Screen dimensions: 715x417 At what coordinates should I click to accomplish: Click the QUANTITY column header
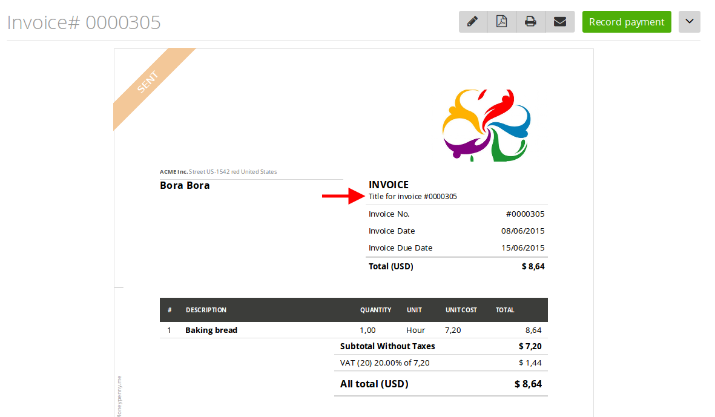[x=376, y=310]
